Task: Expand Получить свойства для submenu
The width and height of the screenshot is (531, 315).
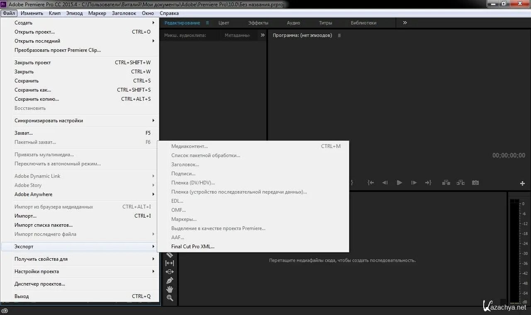Action: 153,259
